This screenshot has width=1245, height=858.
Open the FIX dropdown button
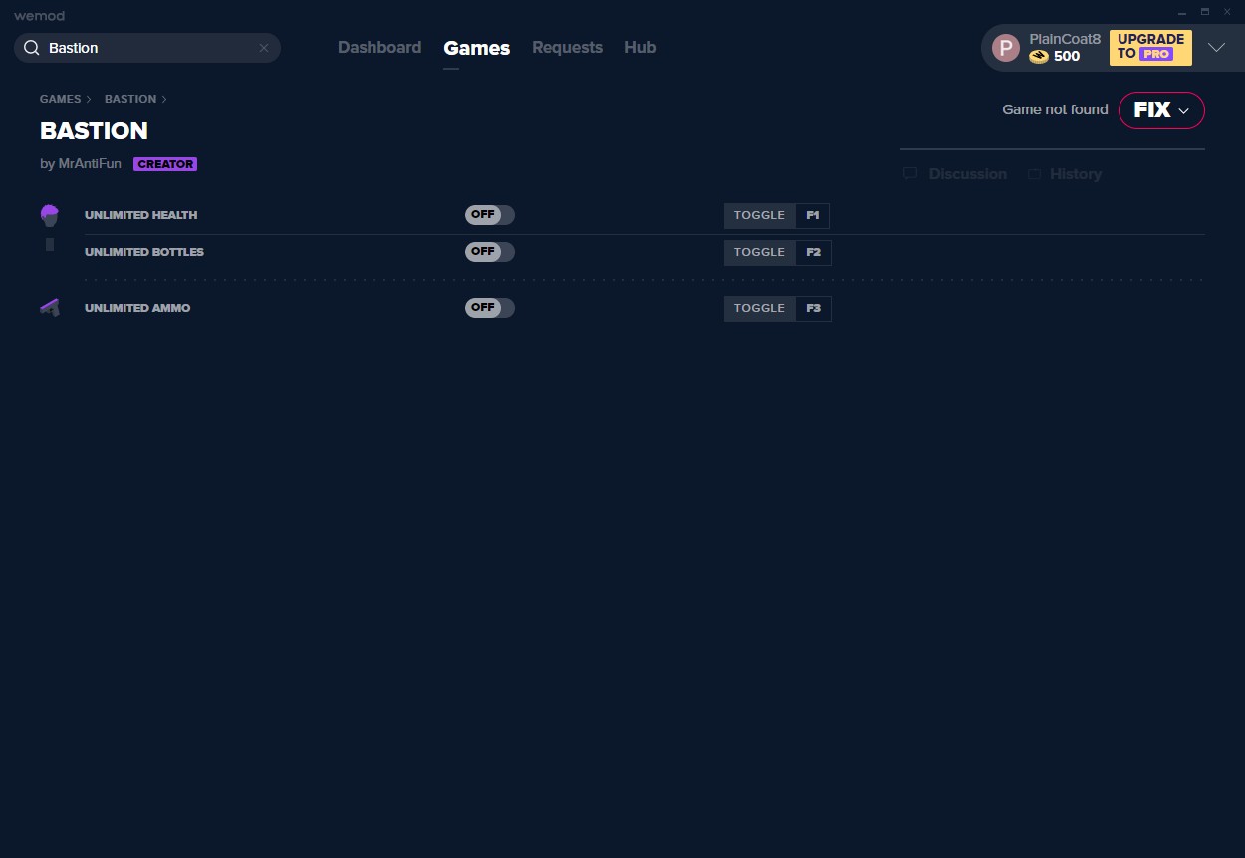[x=1161, y=110]
